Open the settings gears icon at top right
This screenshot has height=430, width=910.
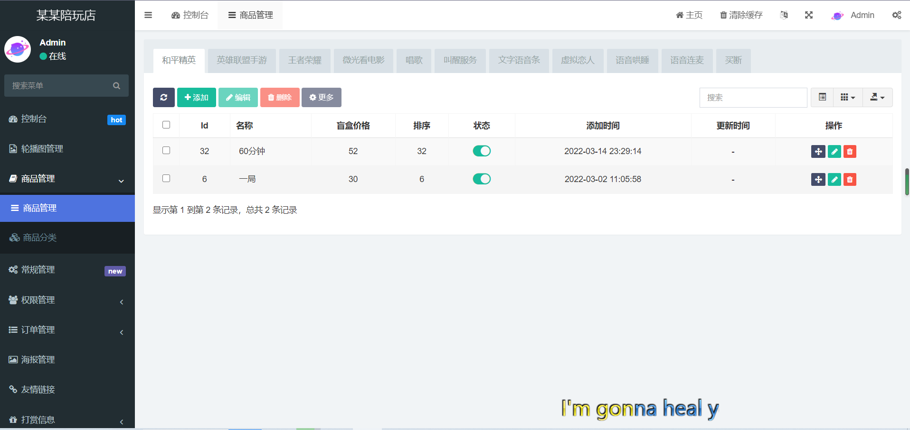click(896, 15)
